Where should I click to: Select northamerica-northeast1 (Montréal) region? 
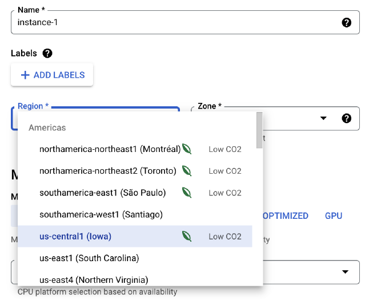(135, 149)
